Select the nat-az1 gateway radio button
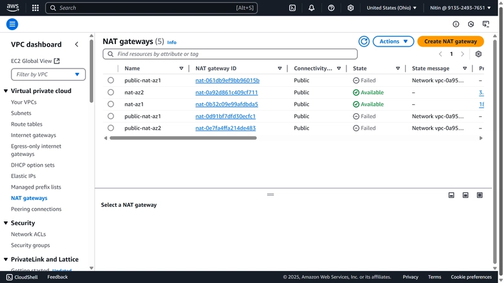The width and height of the screenshot is (504, 283). (x=111, y=104)
